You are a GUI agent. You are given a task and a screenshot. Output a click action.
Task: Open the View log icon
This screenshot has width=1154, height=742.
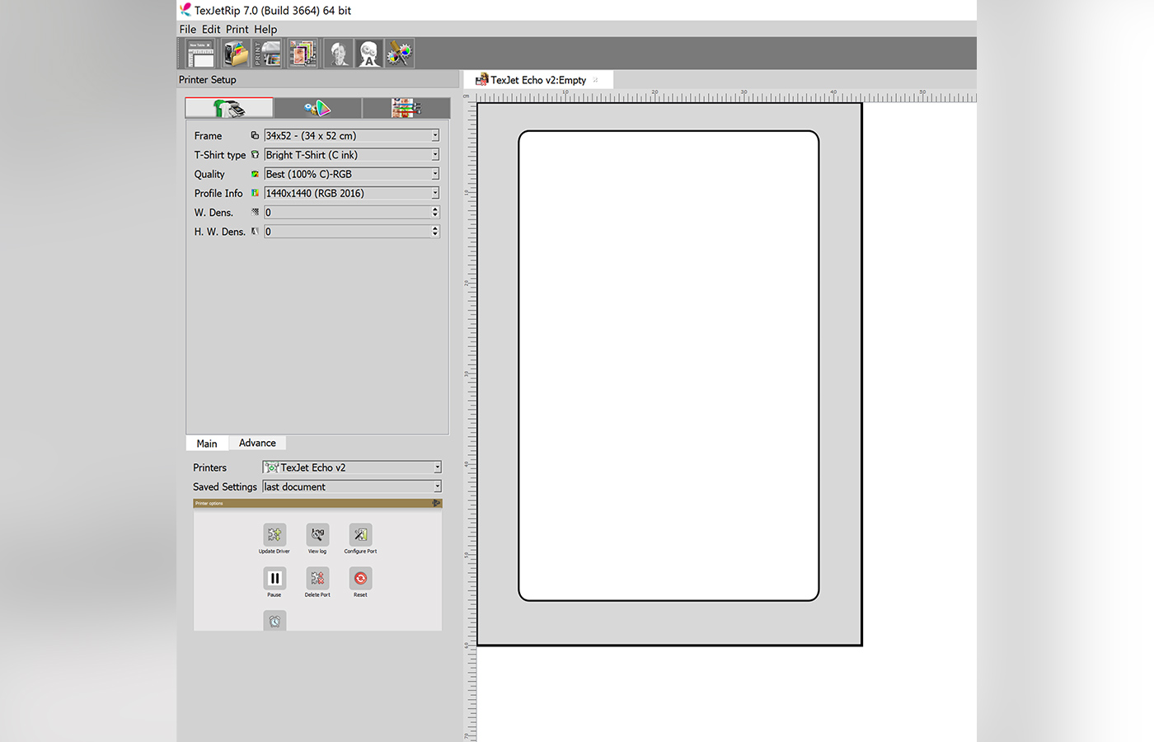317,535
